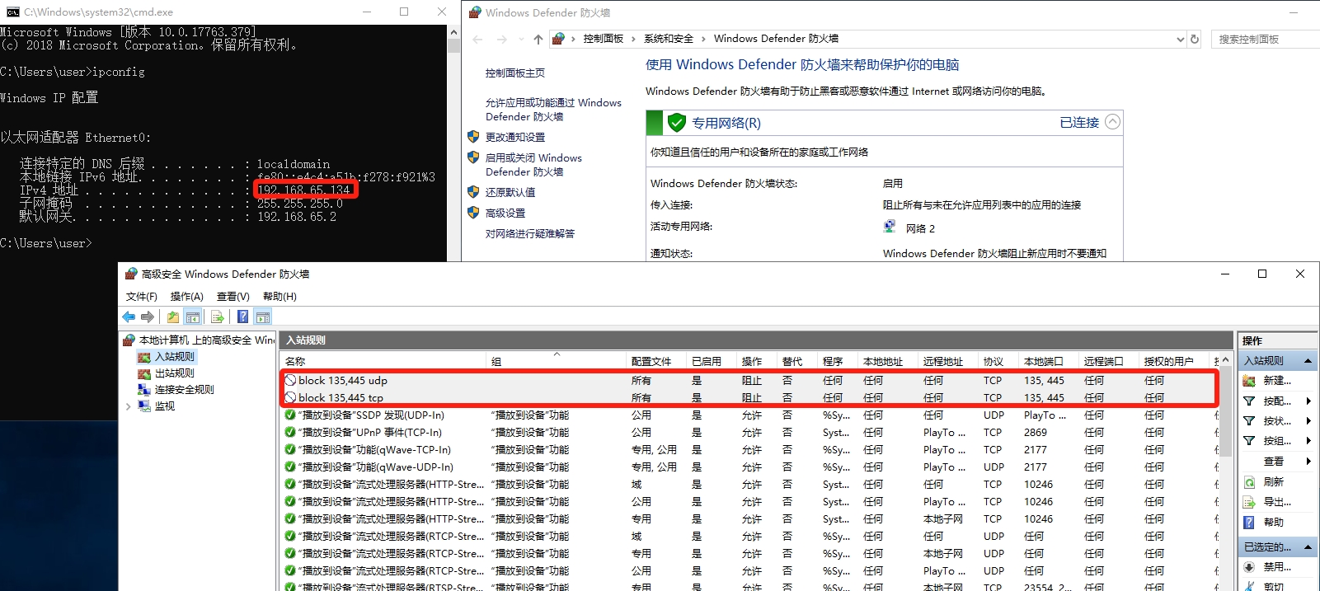The width and height of the screenshot is (1320, 591).
Task: Click 新建... new rule action icon
Action: (1249, 381)
